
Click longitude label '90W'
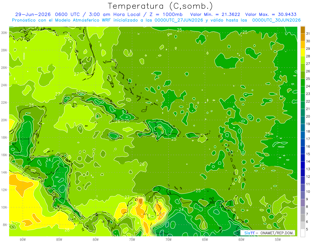pyautogui.click(x=23, y=240)
